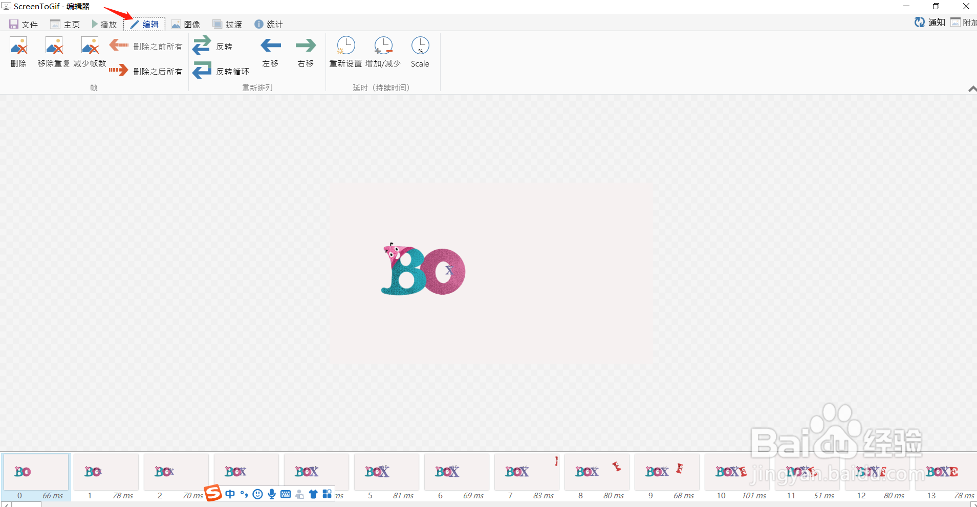
Task: Open Sogou toolbox grid icon
Action: pos(327,494)
